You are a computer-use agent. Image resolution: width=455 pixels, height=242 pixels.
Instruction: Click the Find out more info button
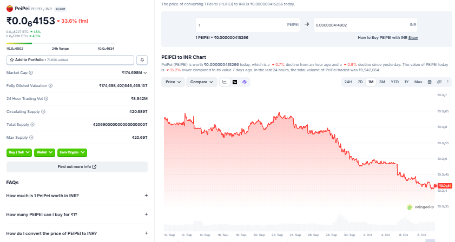click(77, 167)
